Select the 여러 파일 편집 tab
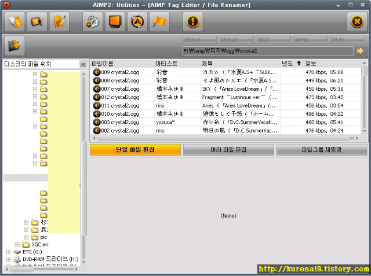 [228, 150]
